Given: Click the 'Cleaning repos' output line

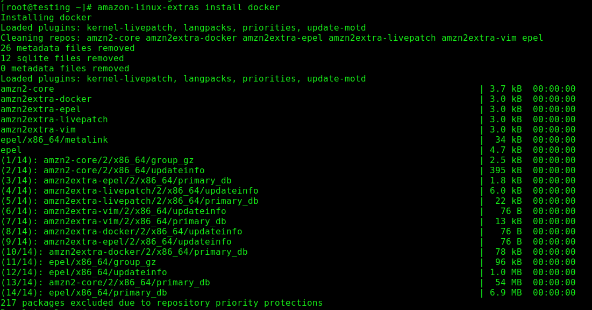Looking at the screenshot, I should point(272,38).
